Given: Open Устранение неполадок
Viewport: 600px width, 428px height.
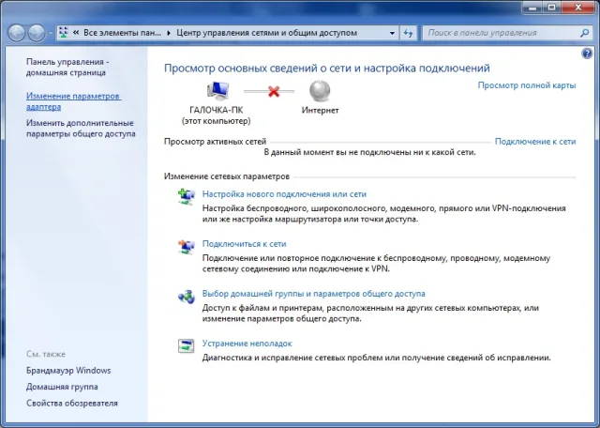Looking at the screenshot, I should [247, 344].
